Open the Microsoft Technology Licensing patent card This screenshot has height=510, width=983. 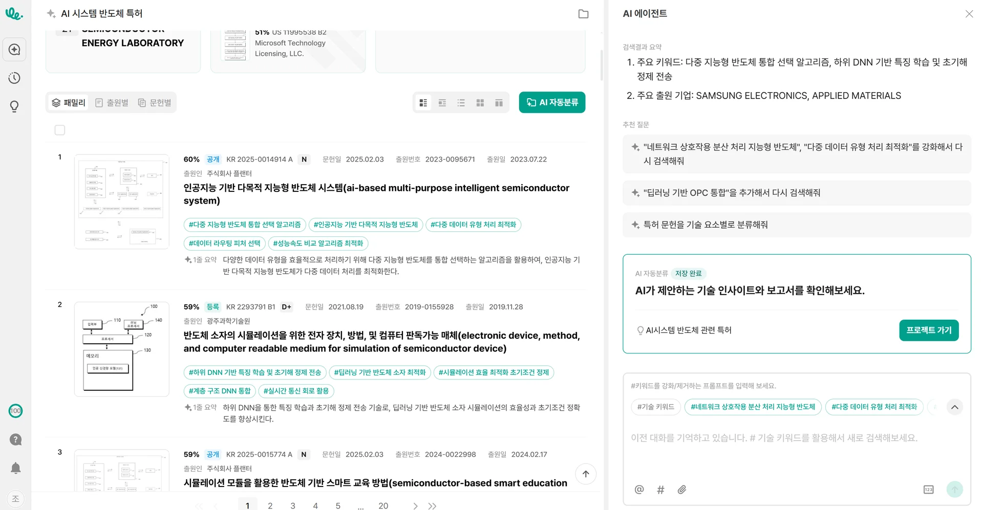(x=288, y=51)
